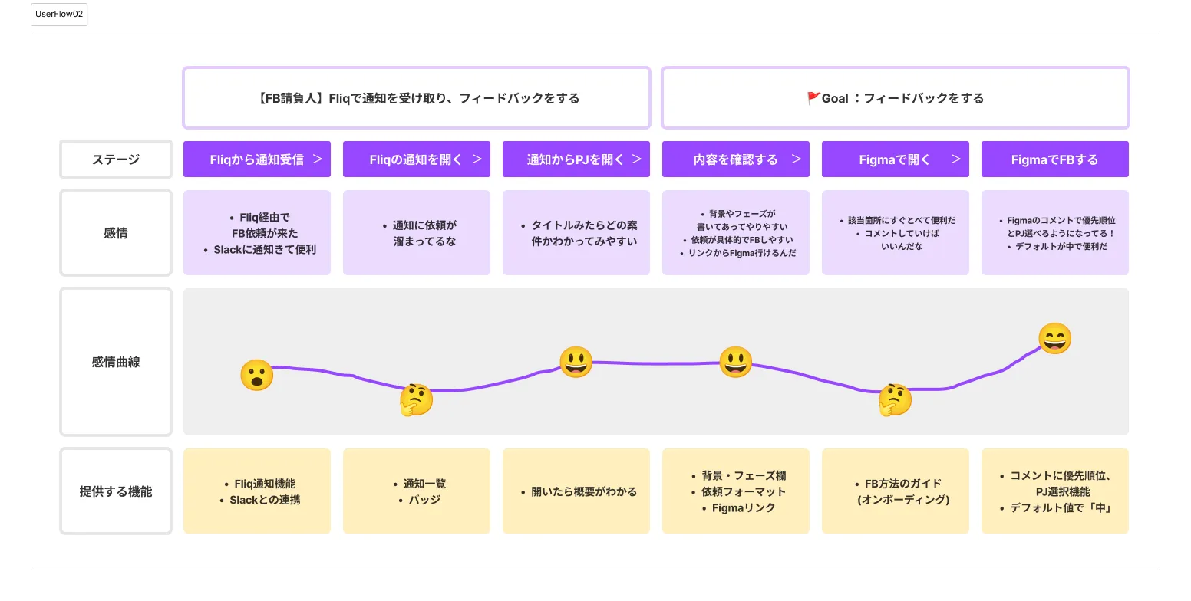1191x601 pixels.
Task: Select the Figmaで開く stage card
Action: click(896, 159)
